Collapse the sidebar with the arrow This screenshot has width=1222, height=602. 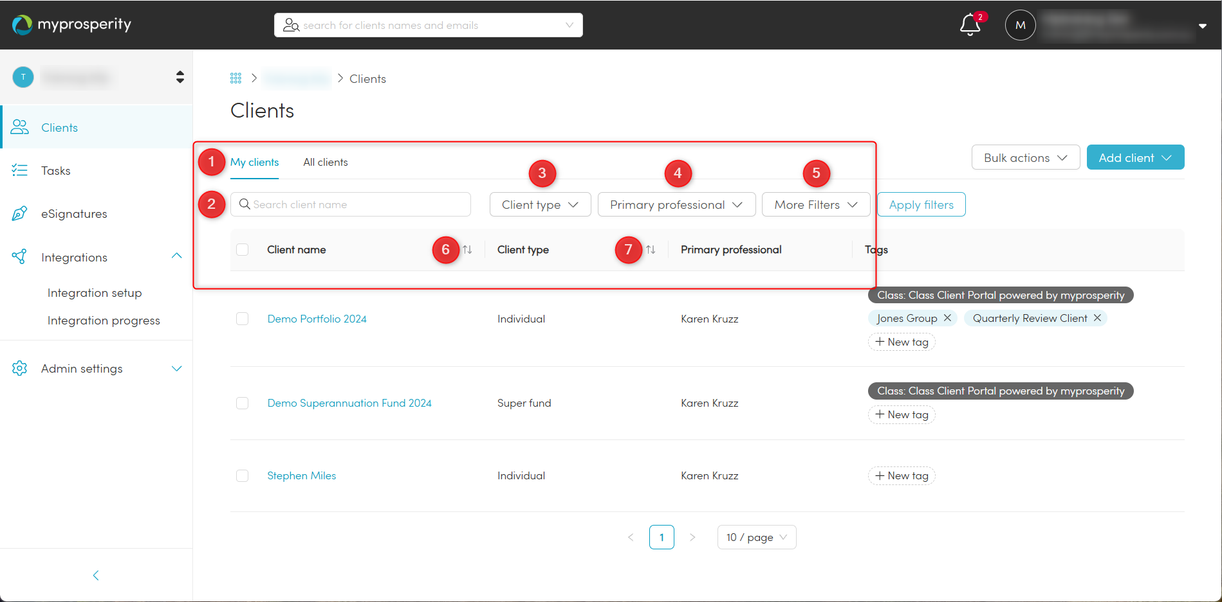click(96, 576)
